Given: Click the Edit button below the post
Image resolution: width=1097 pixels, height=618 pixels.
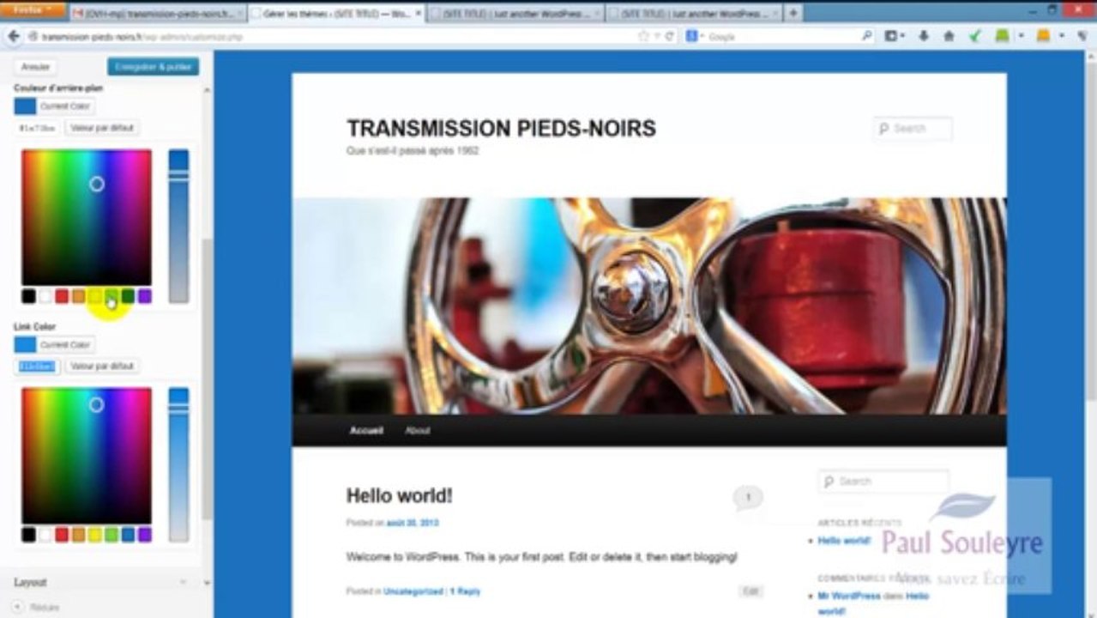Looking at the screenshot, I should pyautogui.click(x=750, y=591).
